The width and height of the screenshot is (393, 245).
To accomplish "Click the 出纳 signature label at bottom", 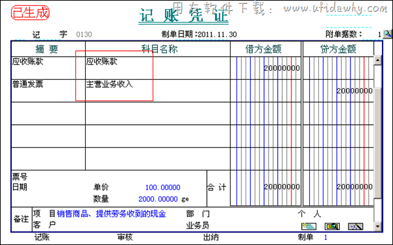I will pyautogui.click(x=211, y=237).
